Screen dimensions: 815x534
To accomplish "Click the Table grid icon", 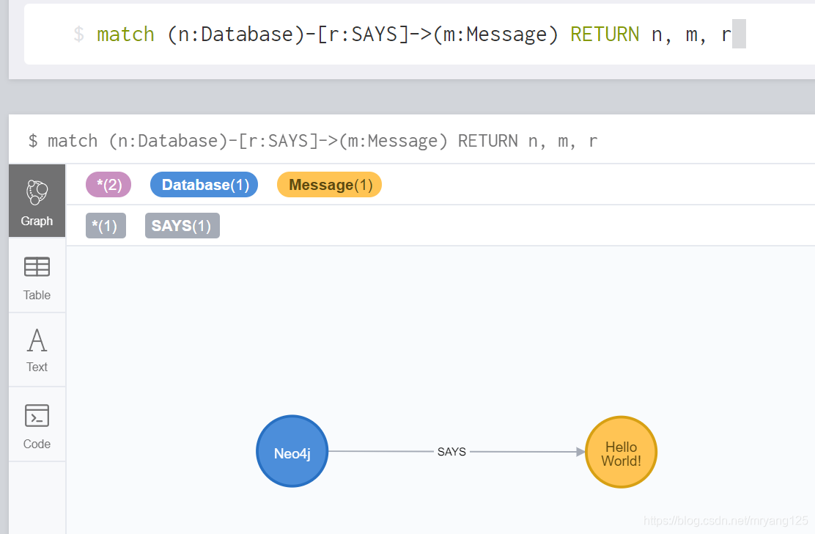I will [37, 267].
